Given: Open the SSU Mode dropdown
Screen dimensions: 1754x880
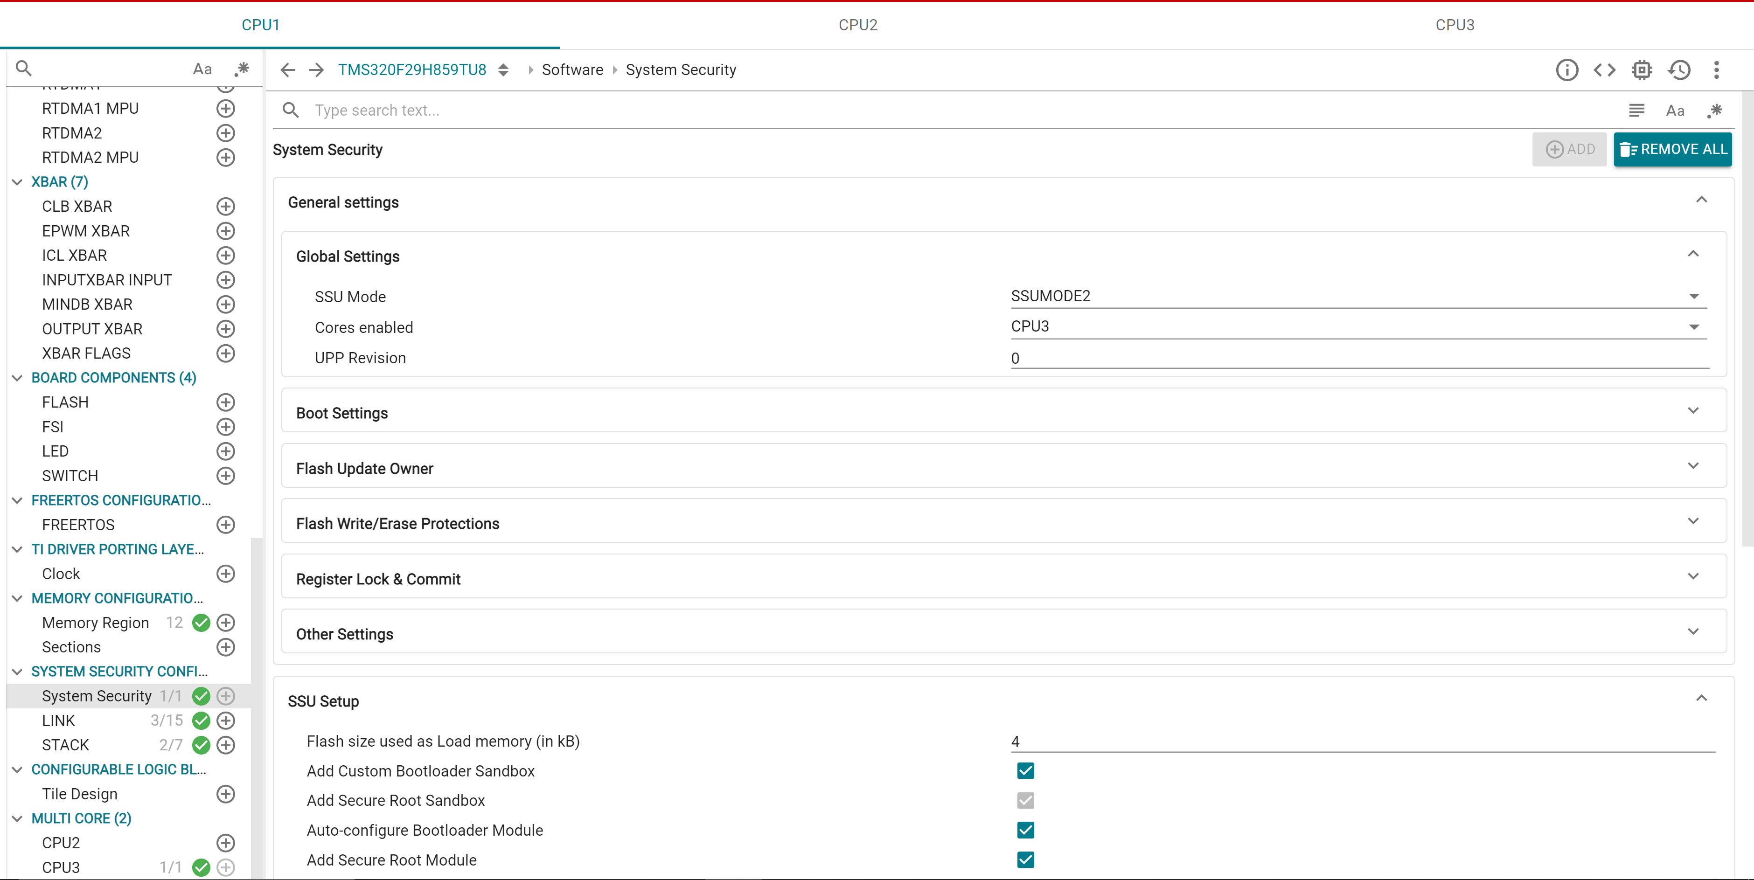Looking at the screenshot, I should pyautogui.click(x=1694, y=295).
